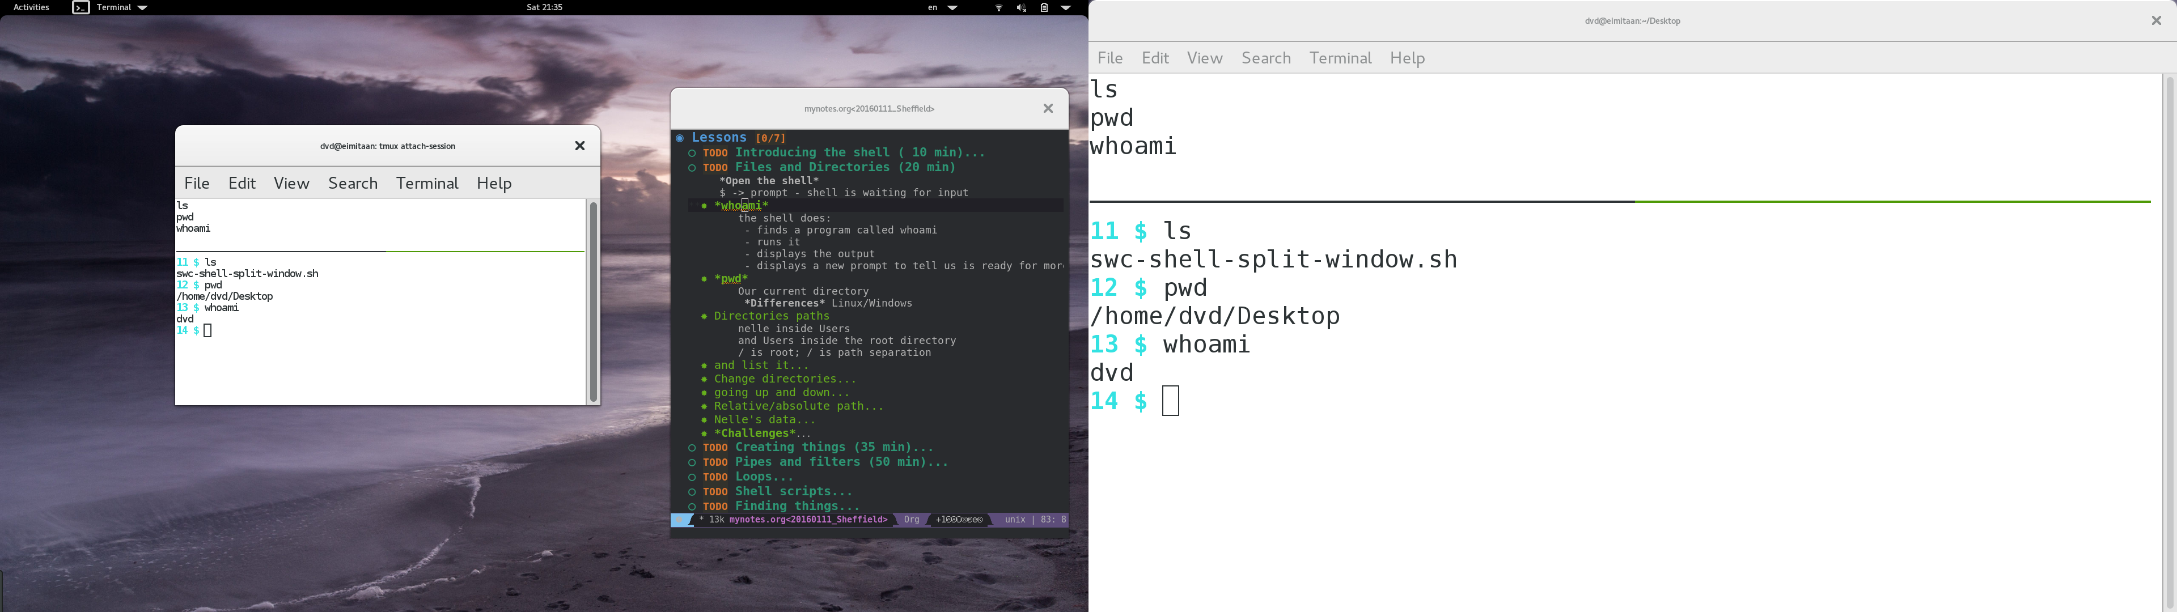2177x612 pixels.
Task: Expand 'Pipes and filters (50 min)' TODO heading
Action: (x=842, y=462)
